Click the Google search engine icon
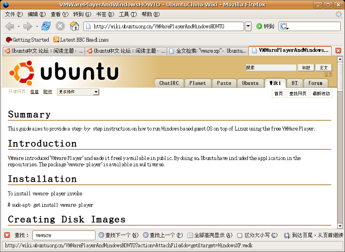Screen dimensions: 345x252 pyautogui.click(x=284, y=26)
